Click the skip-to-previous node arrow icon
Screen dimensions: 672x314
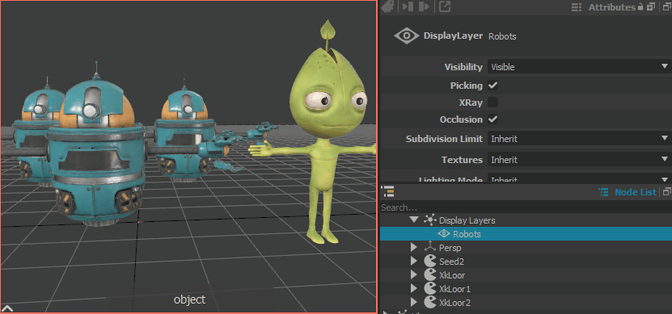408,6
